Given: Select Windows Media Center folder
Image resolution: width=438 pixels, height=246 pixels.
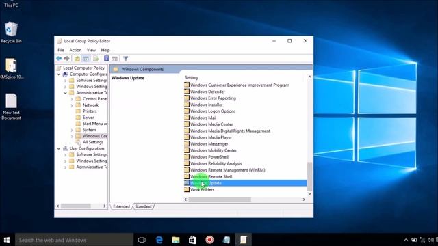Looking at the screenshot, I should [x=211, y=124].
